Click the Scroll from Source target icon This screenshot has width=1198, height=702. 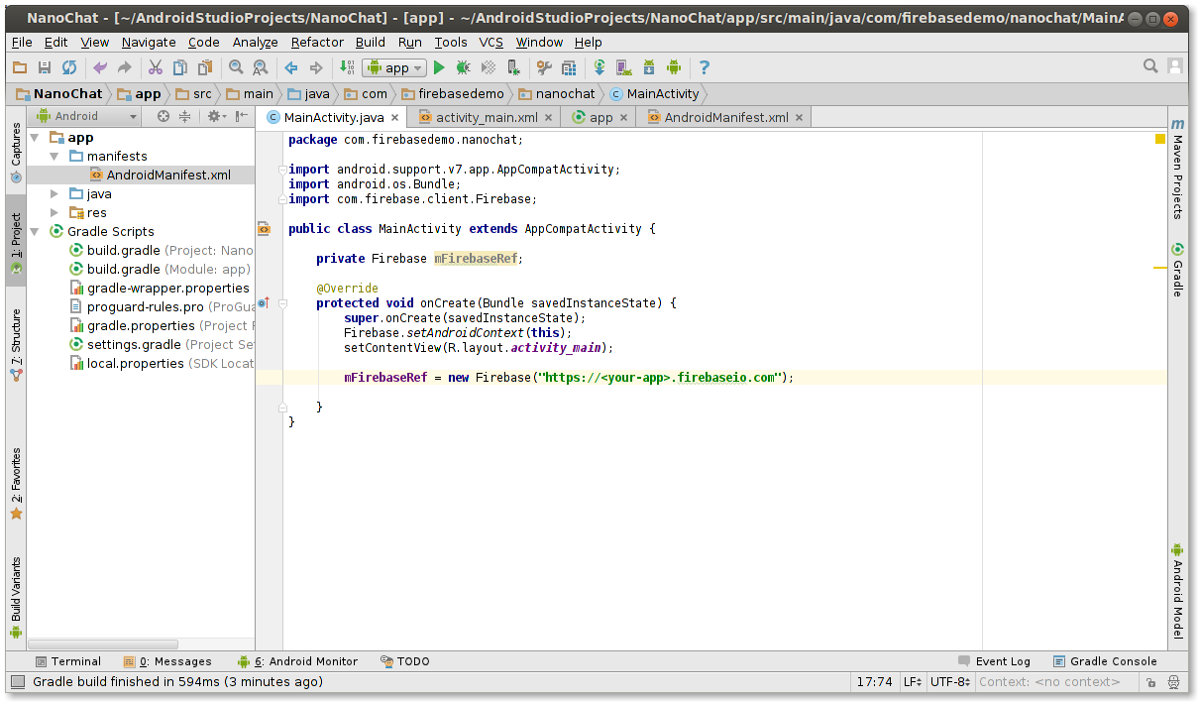(x=163, y=116)
